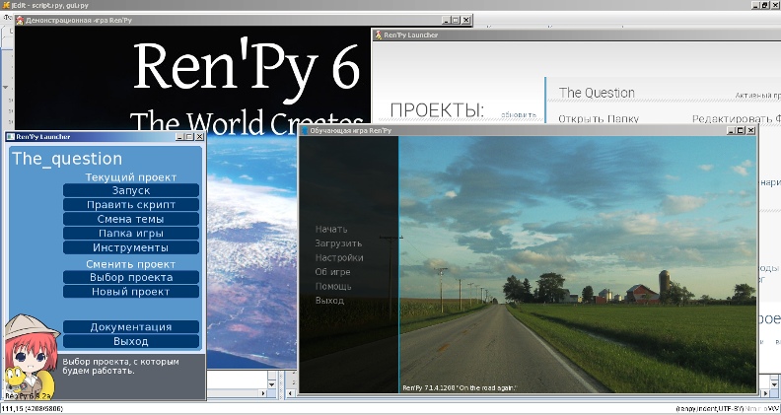Close the Обучающая игра Ren'Py window
This screenshot has height=415, width=781.
751,130
